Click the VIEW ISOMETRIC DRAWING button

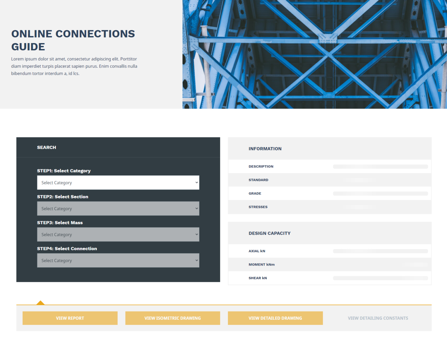coord(173,318)
